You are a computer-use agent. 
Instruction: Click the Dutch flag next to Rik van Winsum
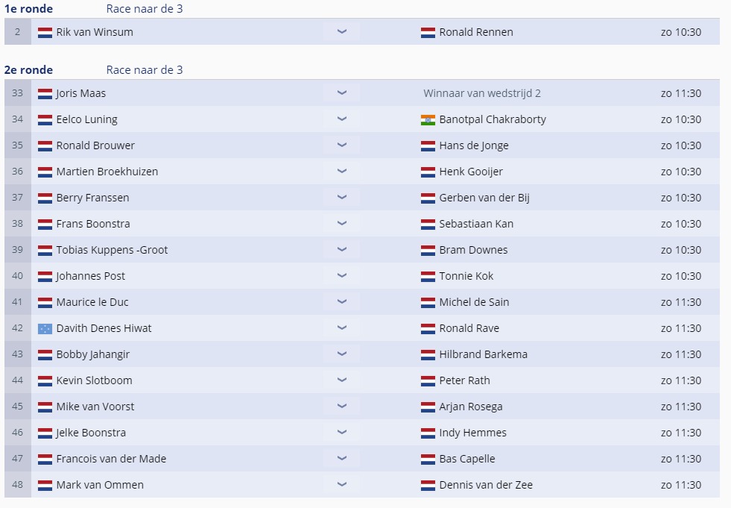(x=45, y=33)
